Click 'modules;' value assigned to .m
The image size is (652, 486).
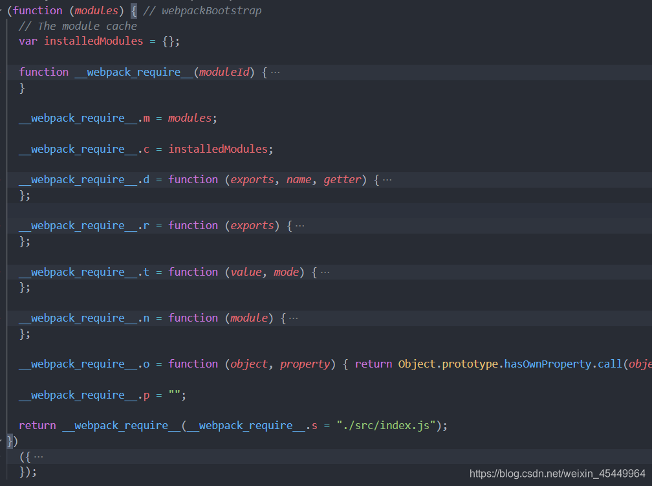click(193, 118)
